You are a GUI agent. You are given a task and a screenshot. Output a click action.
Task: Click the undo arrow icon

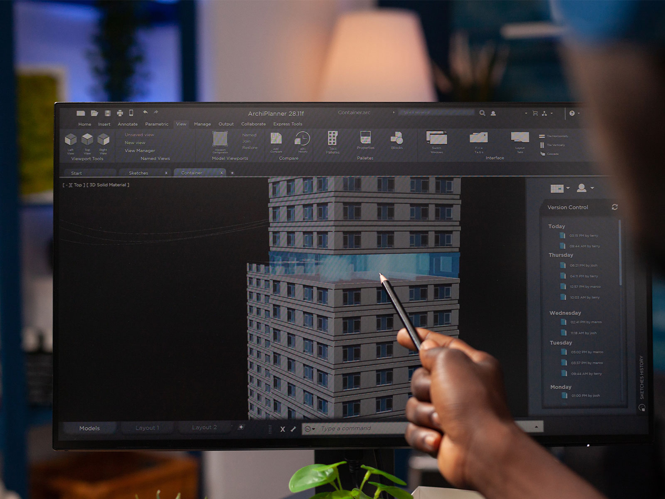click(145, 112)
